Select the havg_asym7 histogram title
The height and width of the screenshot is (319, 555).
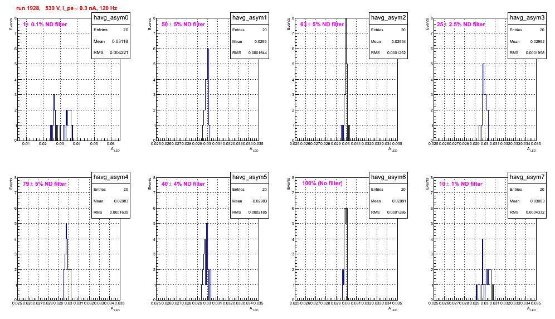[527, 177]
